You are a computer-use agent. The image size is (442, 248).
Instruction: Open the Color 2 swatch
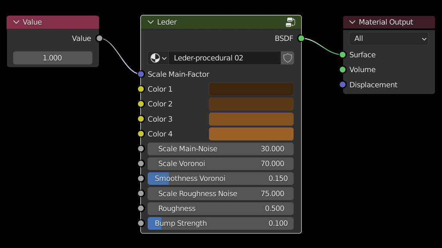click(251, 104)
